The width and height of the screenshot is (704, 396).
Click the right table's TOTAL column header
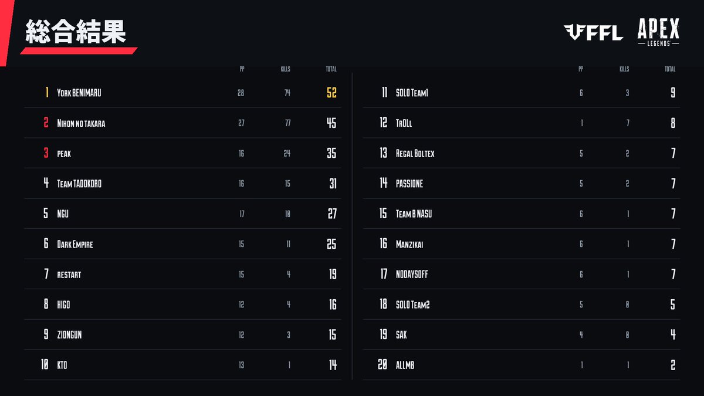670,69
